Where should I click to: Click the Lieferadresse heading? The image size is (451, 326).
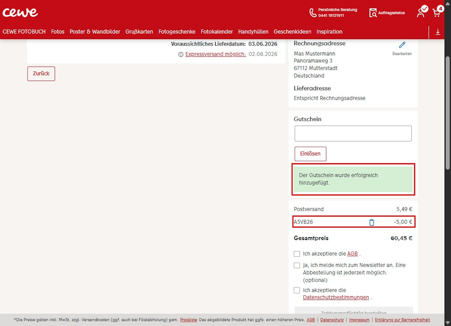tap(312, 88)
